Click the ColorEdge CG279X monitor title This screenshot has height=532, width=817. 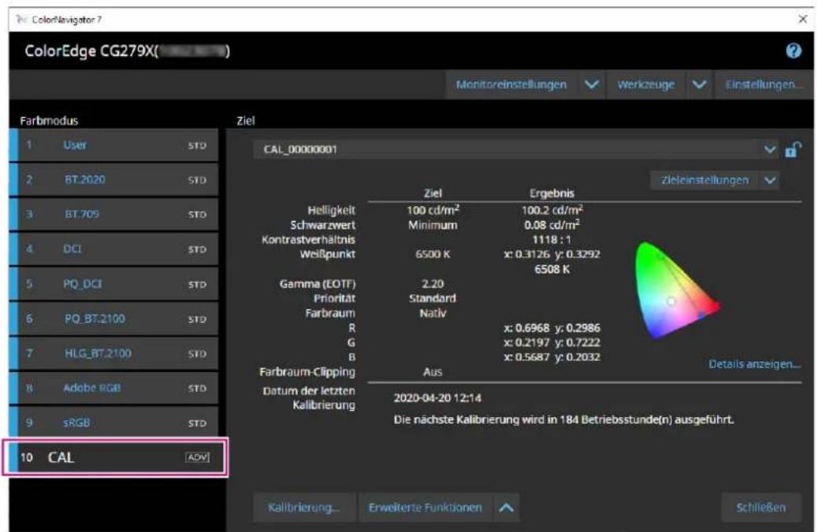(127, 51)
